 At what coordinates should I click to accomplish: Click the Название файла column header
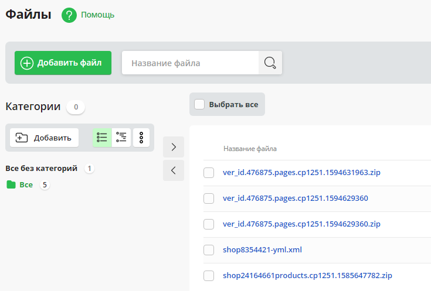(x=250, y=149)
